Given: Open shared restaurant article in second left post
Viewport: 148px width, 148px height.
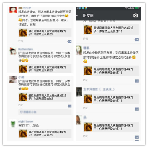Looking at the screenshot, I should click(x=45, y=69).
